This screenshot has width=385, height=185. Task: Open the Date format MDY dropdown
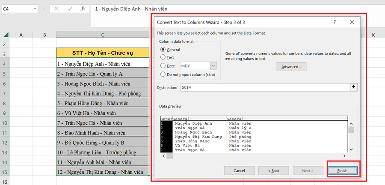click(x=213, y=66)
